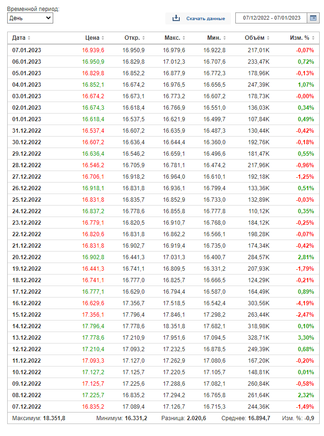Viewport: 324px width, 436px height.
Task: Open the День time period dropdown
Action: 30,18
